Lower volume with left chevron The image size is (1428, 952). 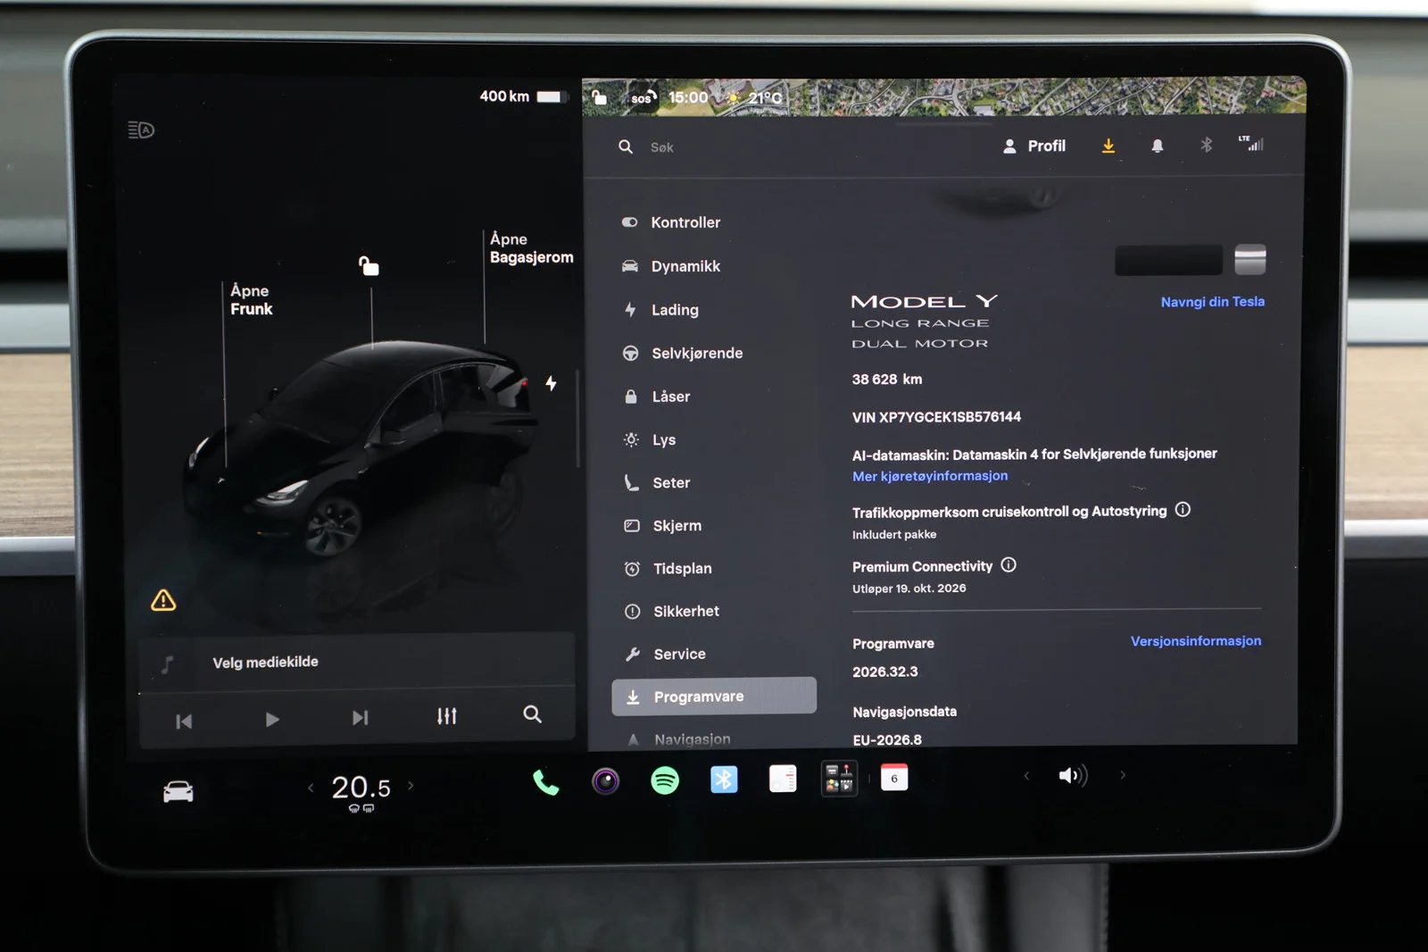pyautogui.click(x=1026, y=776)
